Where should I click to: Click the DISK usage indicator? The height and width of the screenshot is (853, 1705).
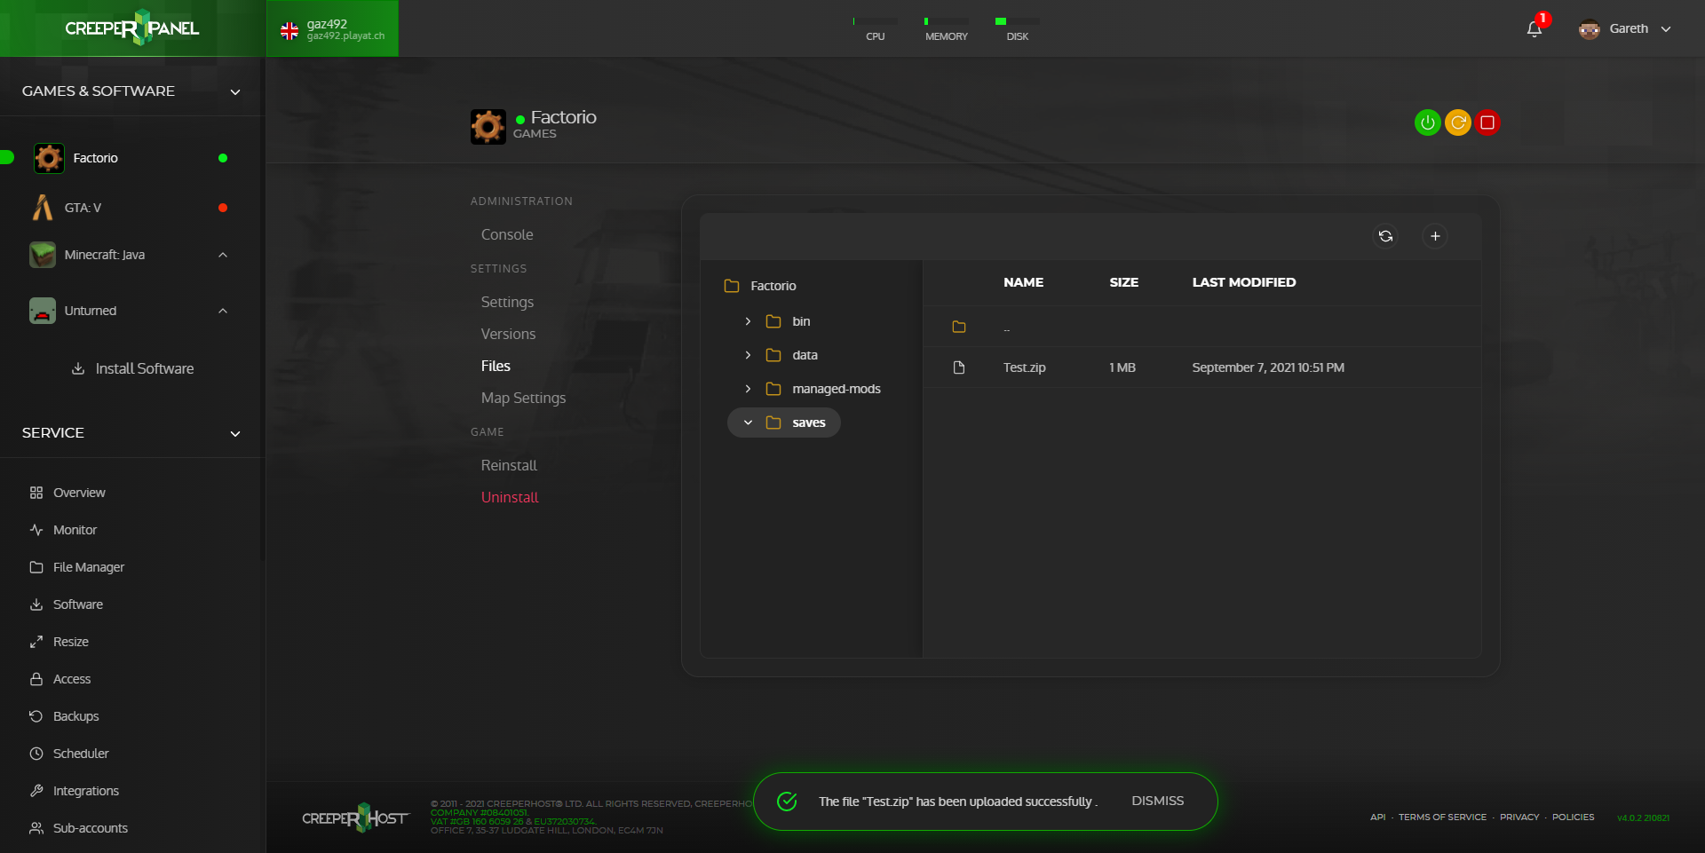(x=1018, y=29)
